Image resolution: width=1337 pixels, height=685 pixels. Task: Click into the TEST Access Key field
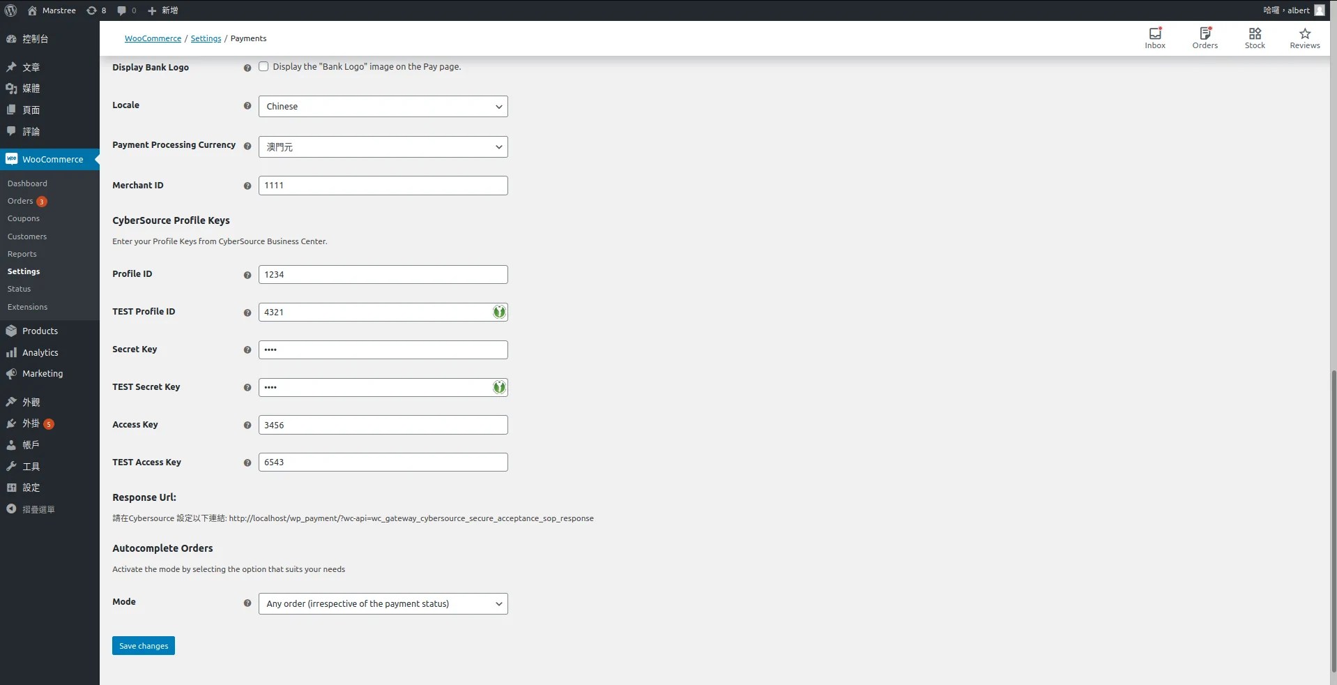pos(383,462)
